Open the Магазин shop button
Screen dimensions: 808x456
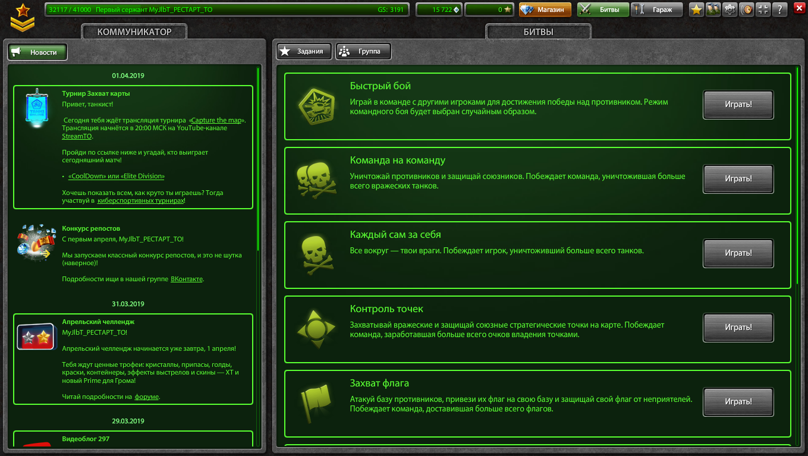tap(545, 10)
